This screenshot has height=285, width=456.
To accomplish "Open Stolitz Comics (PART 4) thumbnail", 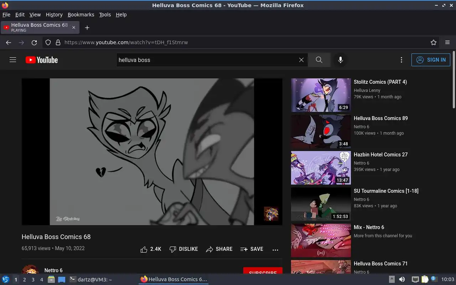I will pos(321,95).
